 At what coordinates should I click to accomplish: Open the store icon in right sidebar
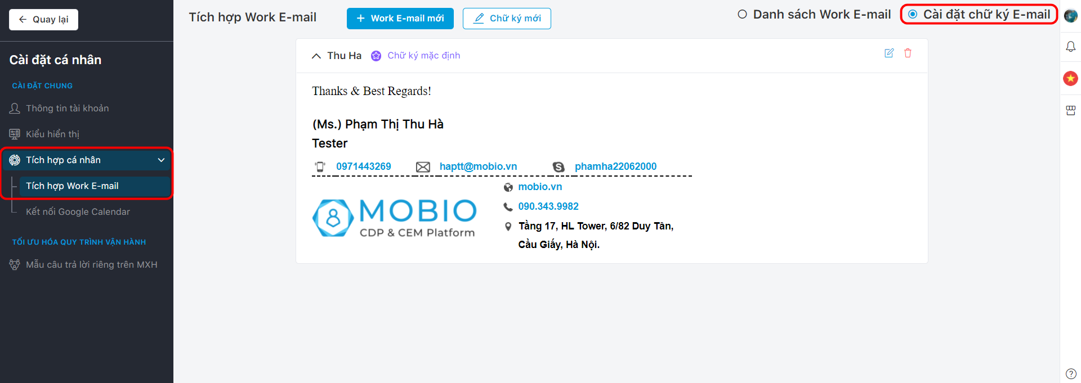point(1070,110)
